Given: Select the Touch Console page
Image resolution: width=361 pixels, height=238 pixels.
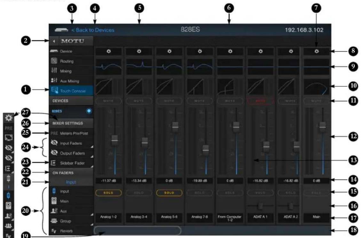Looking at the screenshot, I should (71, 91).
